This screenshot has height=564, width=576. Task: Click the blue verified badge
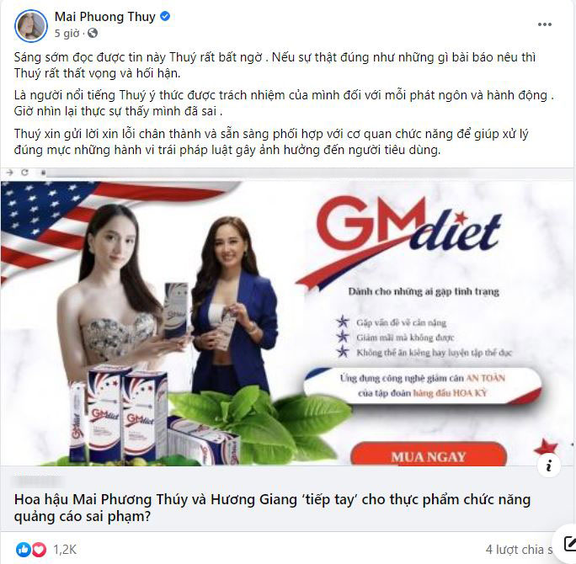tap(165, 17)
